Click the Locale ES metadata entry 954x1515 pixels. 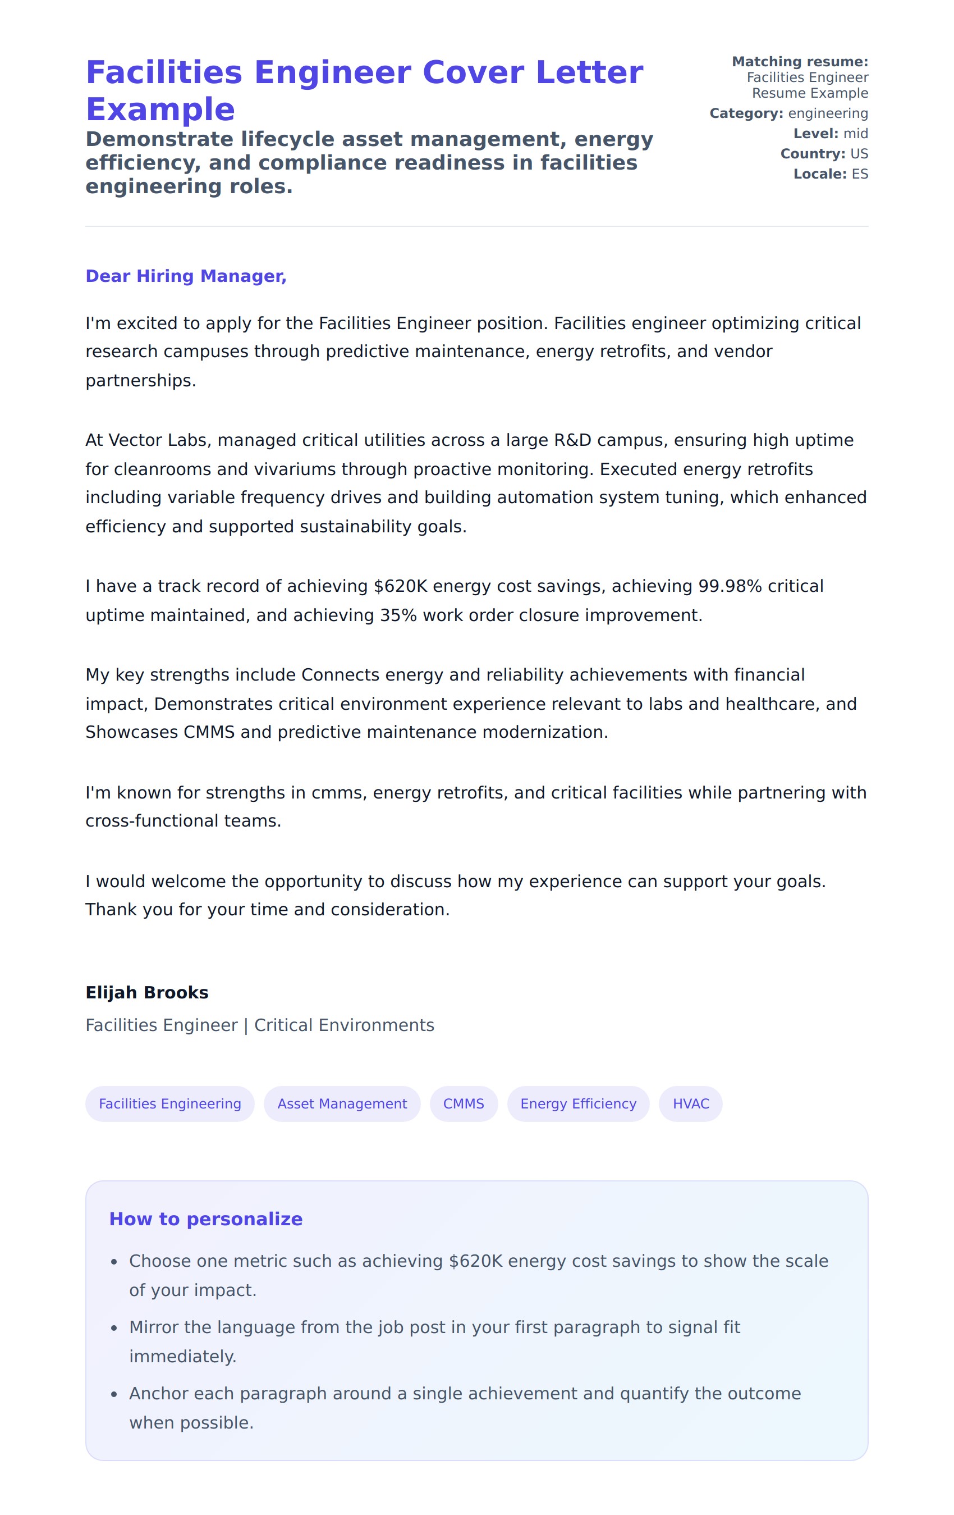[x=830, y=174]
